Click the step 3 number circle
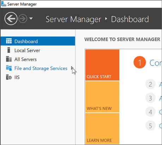Screen dimensions: 162x145 point(150,98)
